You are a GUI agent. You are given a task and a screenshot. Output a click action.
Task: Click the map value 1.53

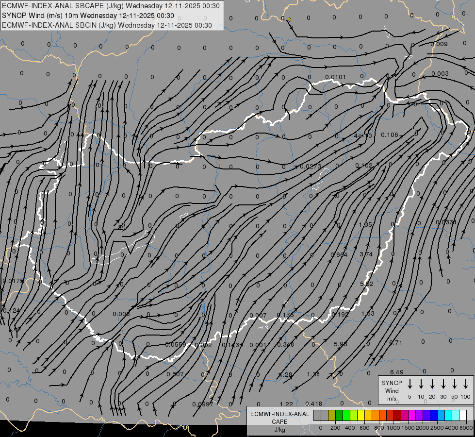tap(368, 313)
